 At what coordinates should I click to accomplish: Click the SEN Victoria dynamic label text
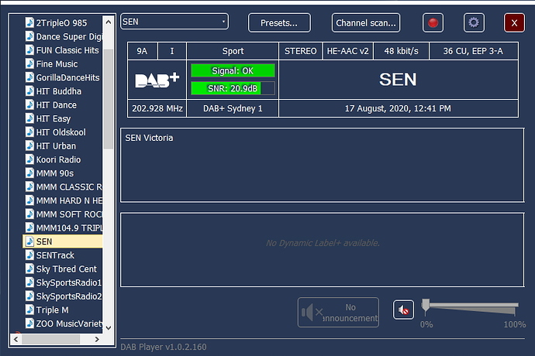[x=149, y=138]
